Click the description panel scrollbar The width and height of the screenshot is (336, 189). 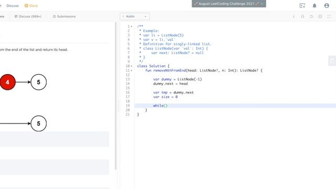pyautogui.click(x=115, y=96)
